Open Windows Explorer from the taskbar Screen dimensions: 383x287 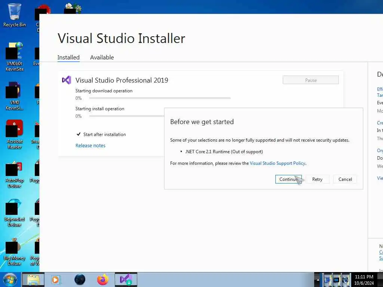click(33, 280)
